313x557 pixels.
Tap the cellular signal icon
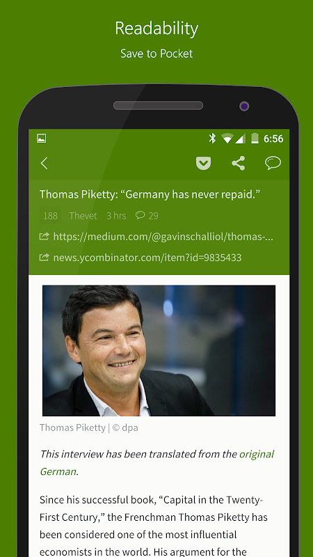(240, 138)
